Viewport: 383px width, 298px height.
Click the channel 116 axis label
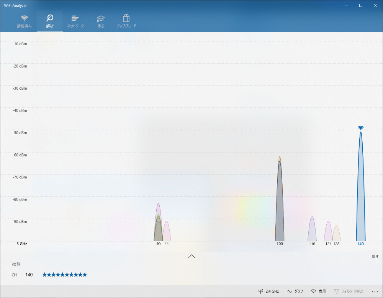click(312, 244)
